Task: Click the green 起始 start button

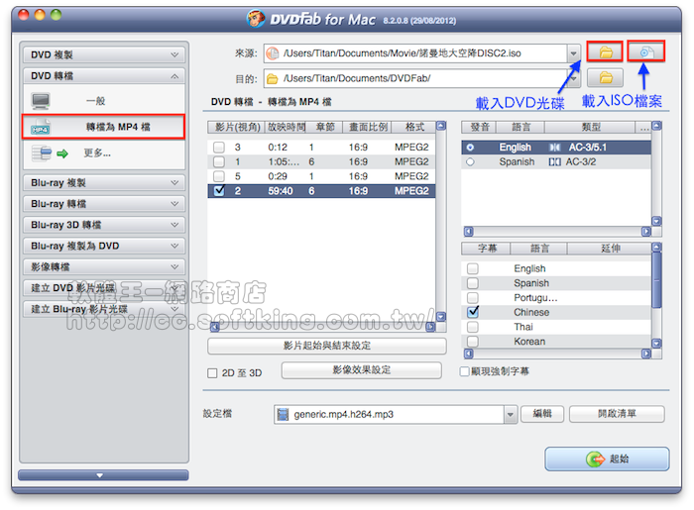Action: (607, 459)
